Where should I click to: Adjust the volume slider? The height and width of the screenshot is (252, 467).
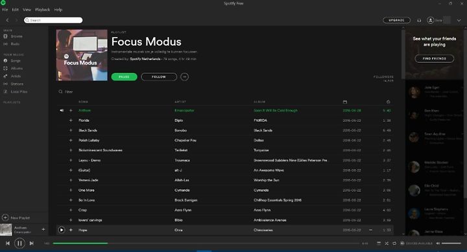click(x=451, y=244)
